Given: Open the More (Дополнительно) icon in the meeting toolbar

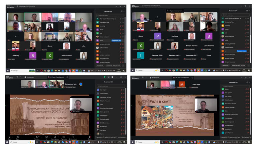Looking at the screenshot, I should coord(72,137).
